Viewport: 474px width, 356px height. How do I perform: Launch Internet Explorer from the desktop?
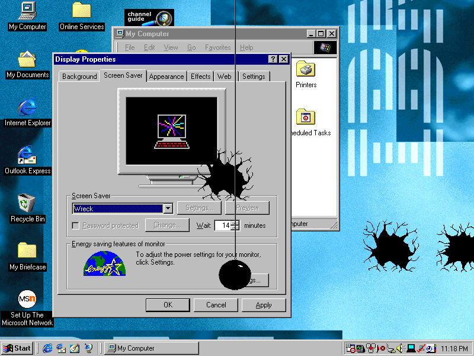point(27,108)
